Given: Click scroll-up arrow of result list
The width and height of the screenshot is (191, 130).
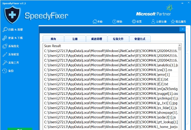Looking at the screenshot, I should coord(180,45).
